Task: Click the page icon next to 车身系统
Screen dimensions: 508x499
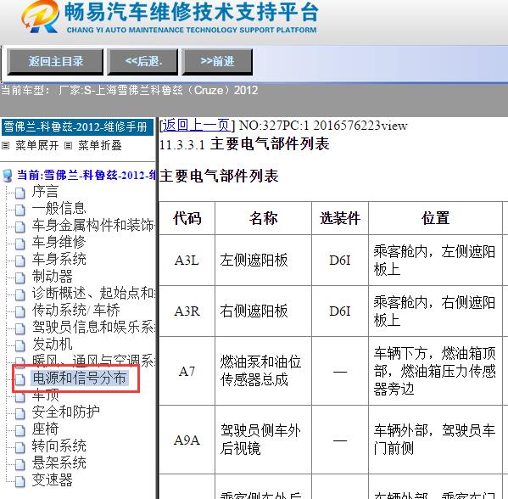Action: tap(20, 261)
